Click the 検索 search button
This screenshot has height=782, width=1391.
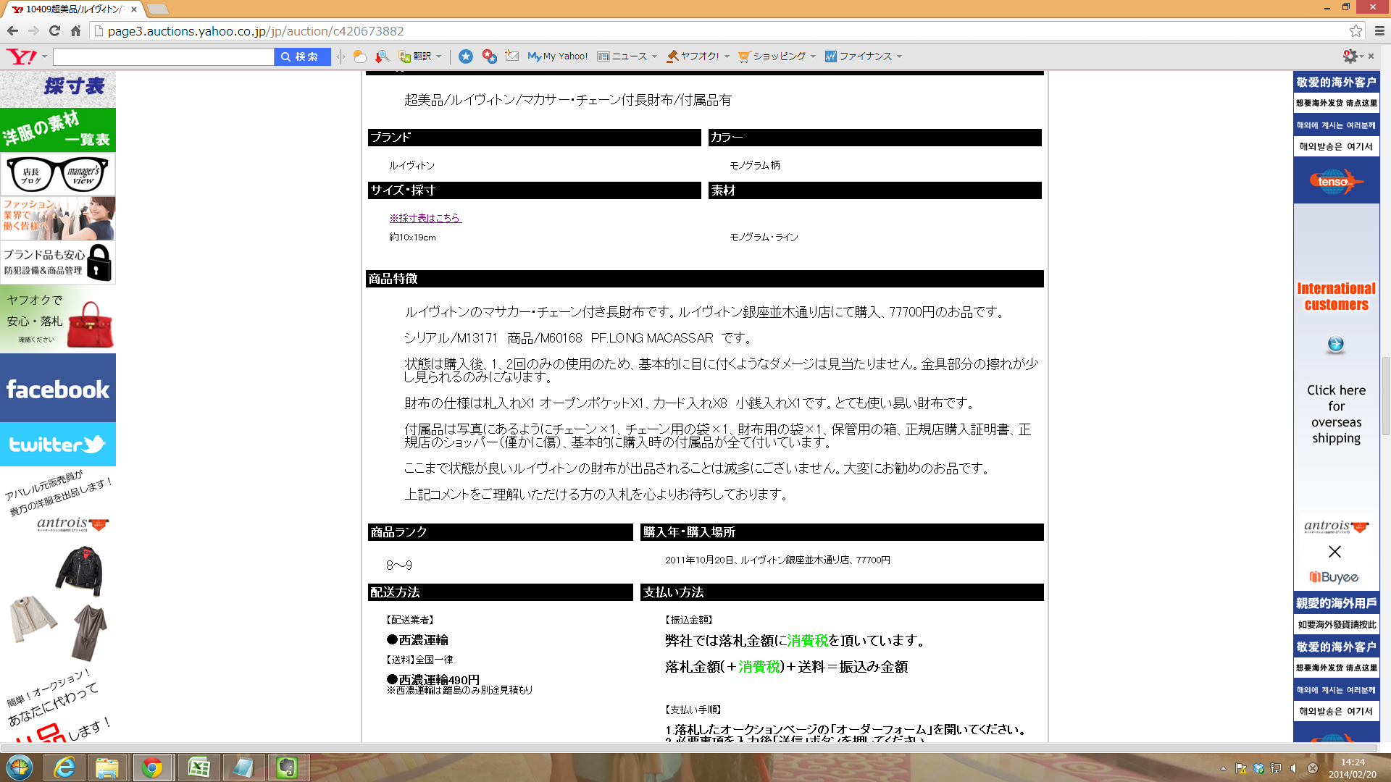pos(302,56)
